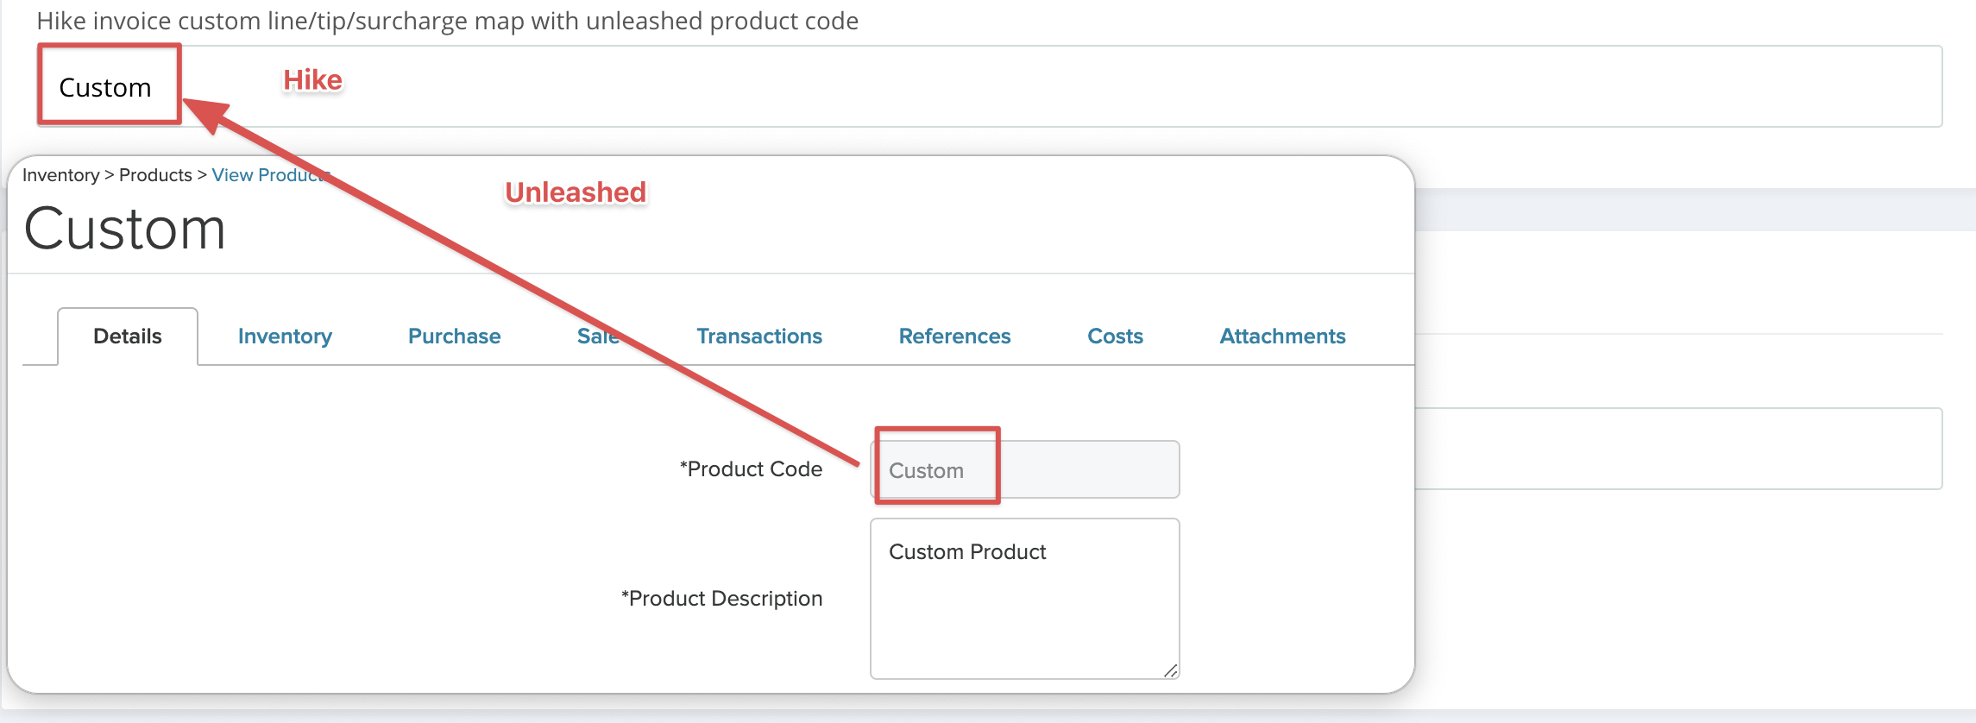This screenshot has width=1976, height=723.
Task: Open the Purchase tab
Action: 454,336
